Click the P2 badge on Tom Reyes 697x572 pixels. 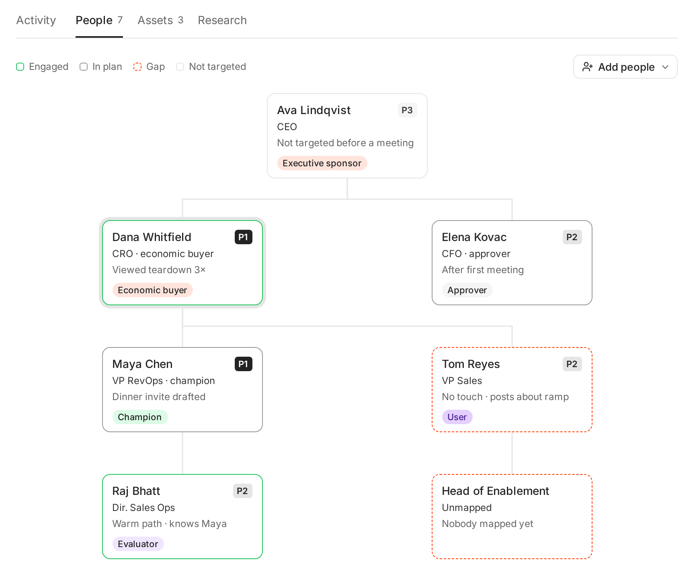click(572, 364)
